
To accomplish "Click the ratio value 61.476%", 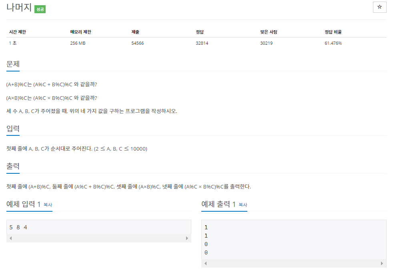I will click(333, 43).
